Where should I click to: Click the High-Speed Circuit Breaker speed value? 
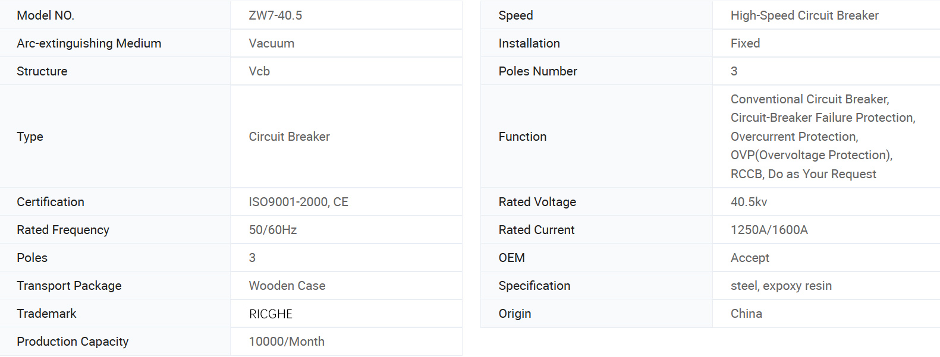point(804,15)
